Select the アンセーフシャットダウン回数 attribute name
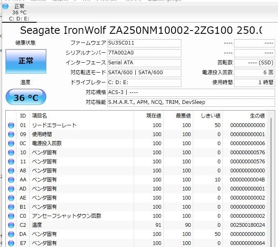The width and height of the screenshot is (278, 247). point(67,216)
